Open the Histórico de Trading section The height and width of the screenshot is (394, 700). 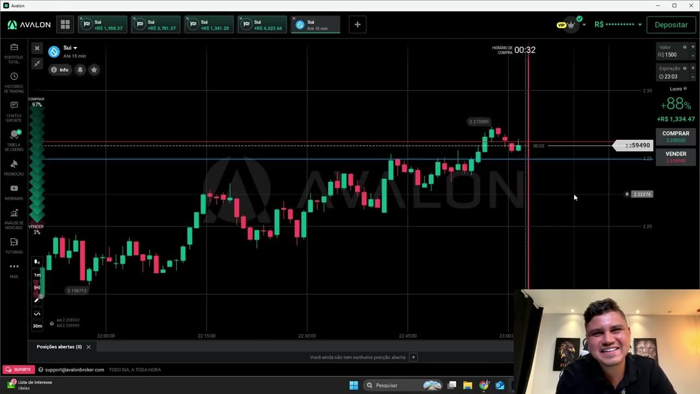pyautogui.click(x=14, y=80)
